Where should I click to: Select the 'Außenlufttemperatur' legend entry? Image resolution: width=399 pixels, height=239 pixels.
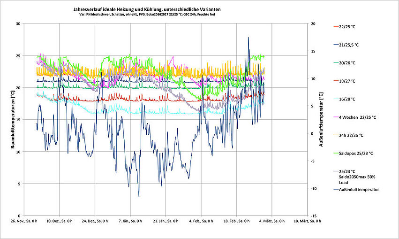coord(359,189)
